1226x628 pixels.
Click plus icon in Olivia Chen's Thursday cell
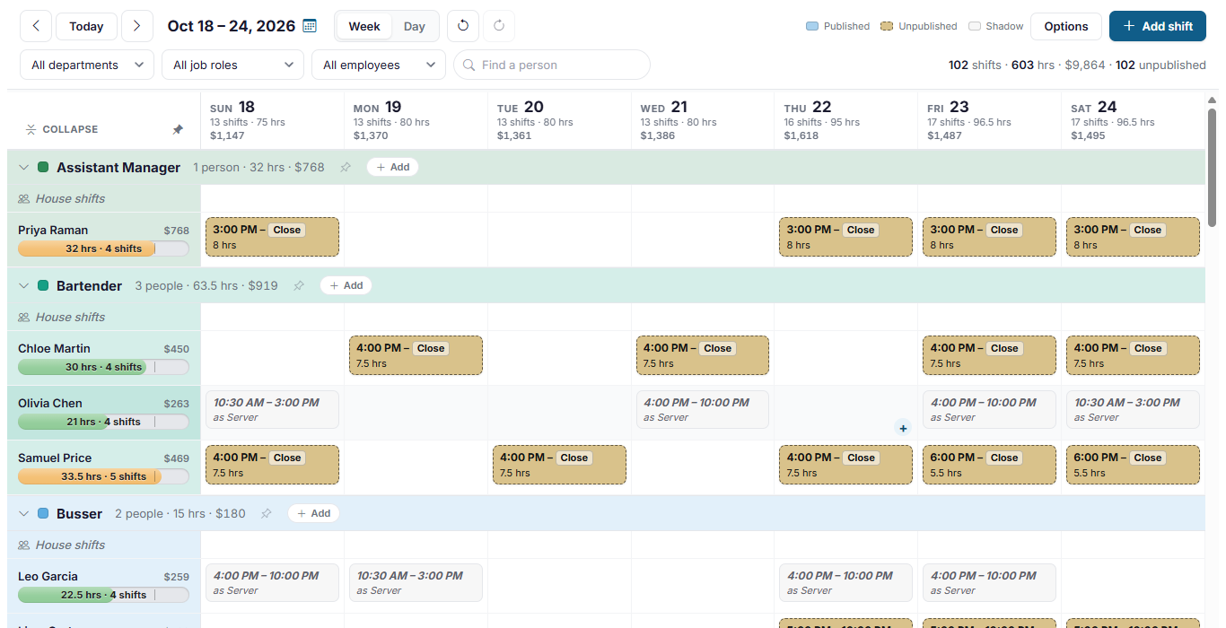[903, 428]
